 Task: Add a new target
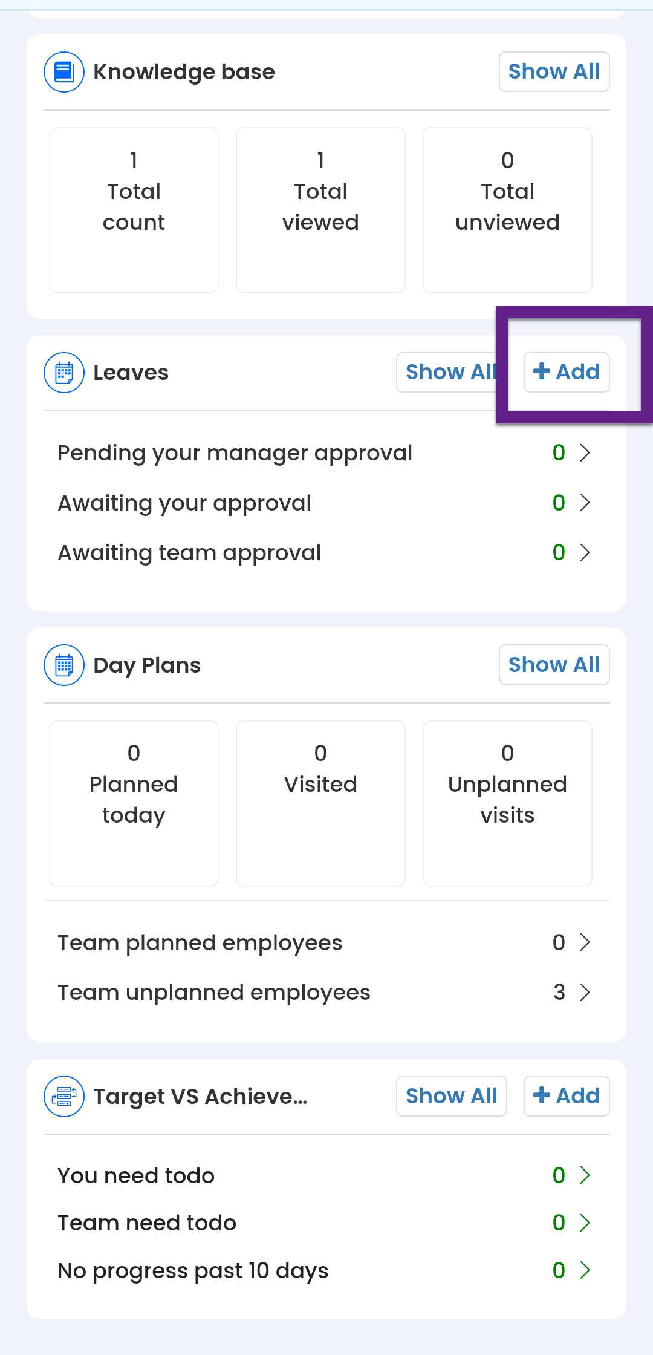pos(567,1096)
